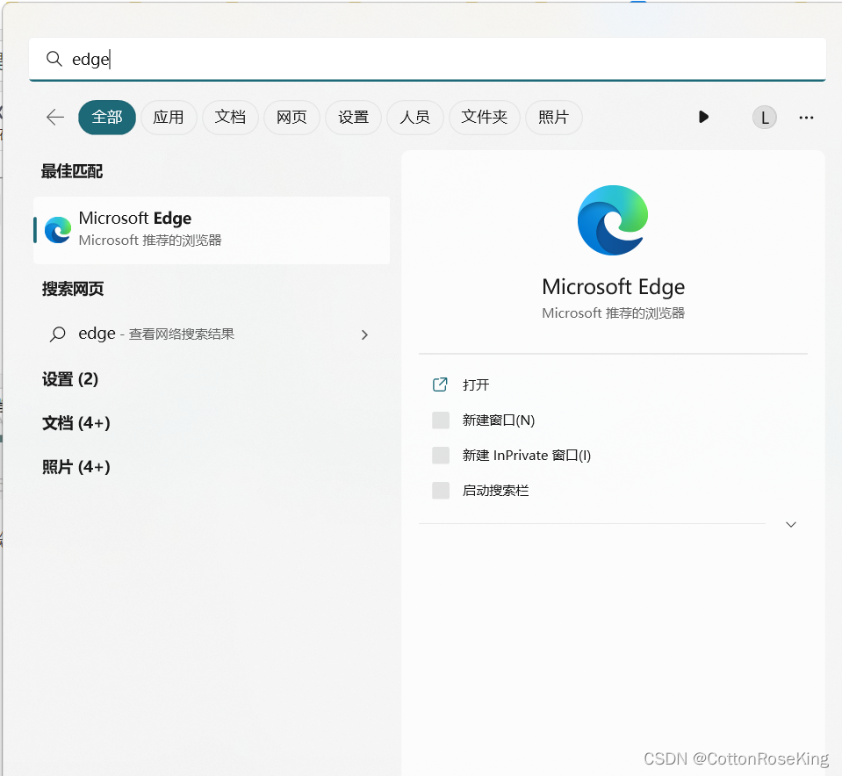This screenshot has width=842, height=776.
Task: Click the icon next to 新建 InPrivate 窗口(I)
Action: point(441,456)
